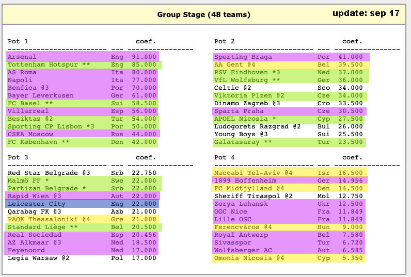Viewport: 411px width, 277px height.
Task: Select the 1899 Hoffenheim entry
Action: click(290, 181)
